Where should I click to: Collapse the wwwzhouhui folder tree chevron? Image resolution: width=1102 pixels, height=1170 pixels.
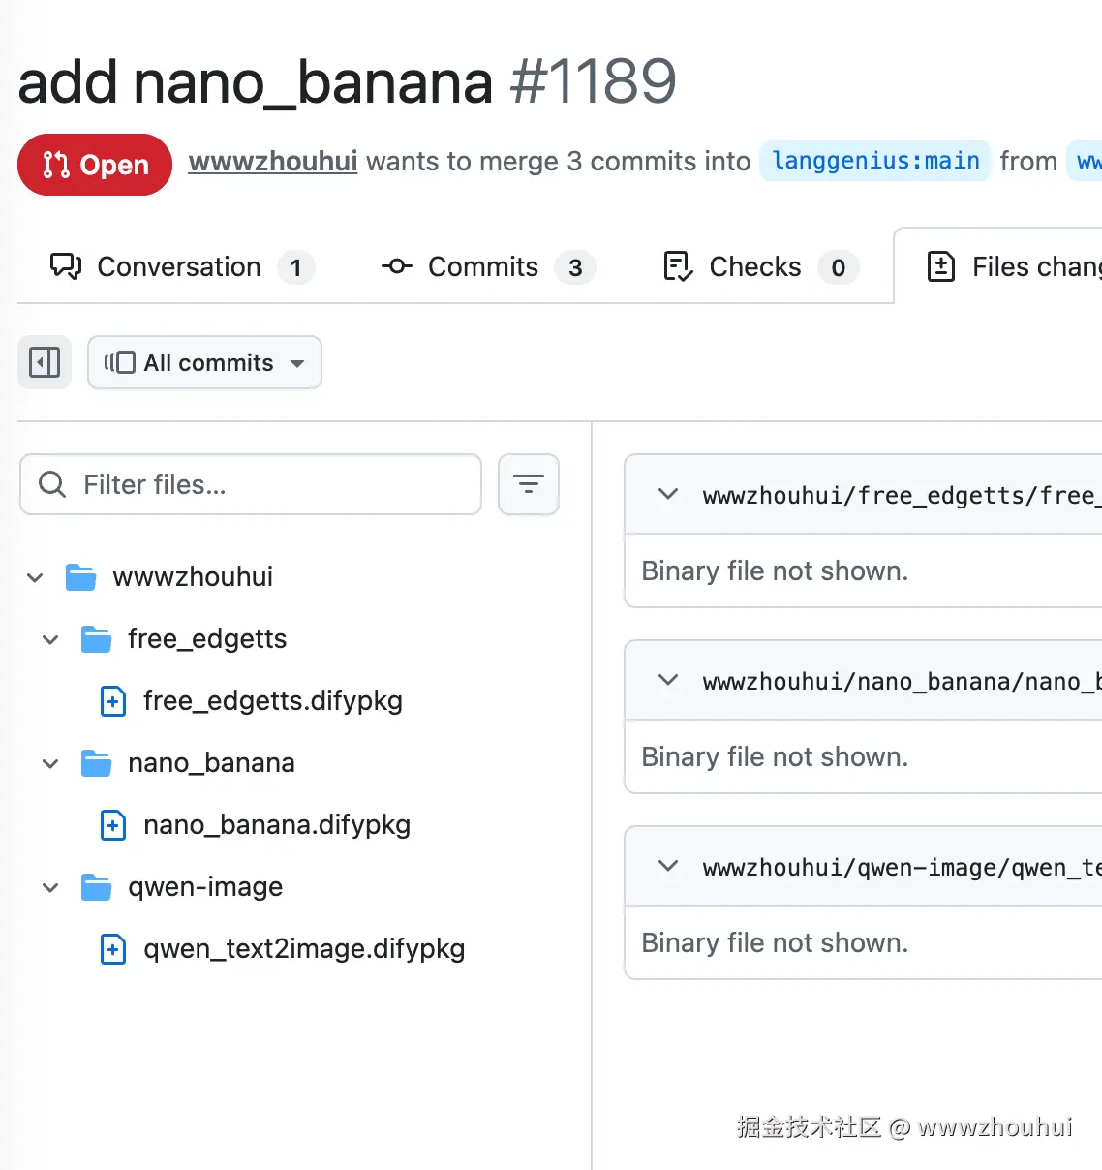click(x=35, y=578)
